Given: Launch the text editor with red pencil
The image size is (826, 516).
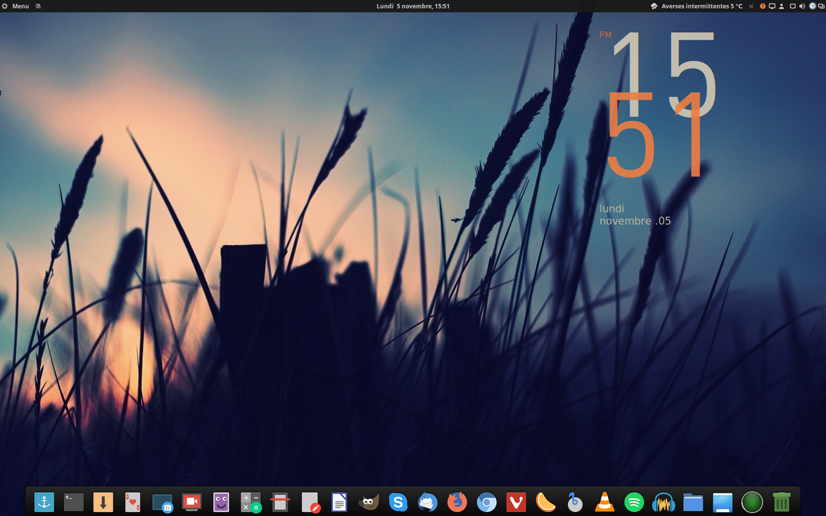Looking at the screenshot, I should pyautogui.click(x=310, y=502).
